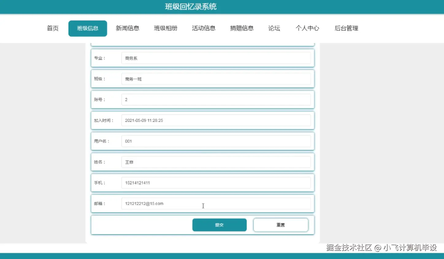The image size is (444, 259).
Task: Open the 首页 navigation menu item
Action: [52, 28]
